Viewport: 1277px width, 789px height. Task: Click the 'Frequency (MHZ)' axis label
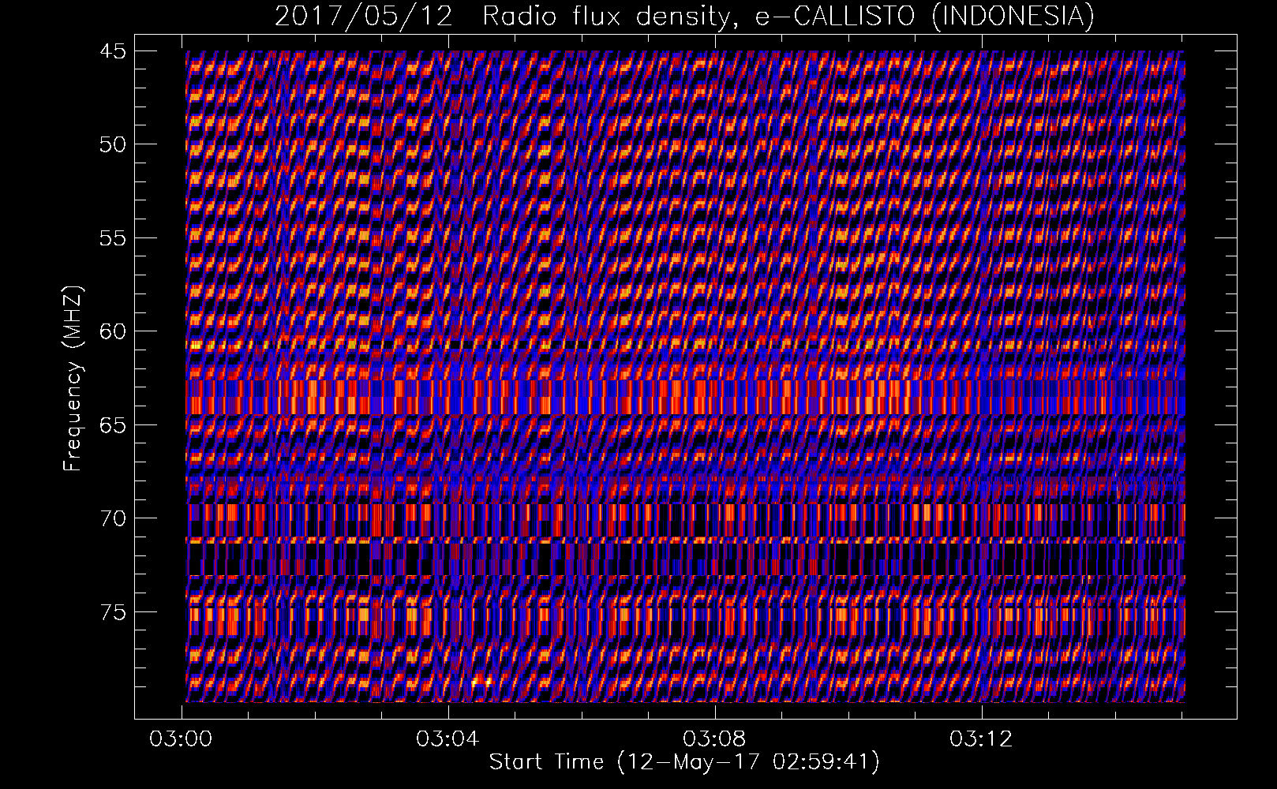(73, 379)
